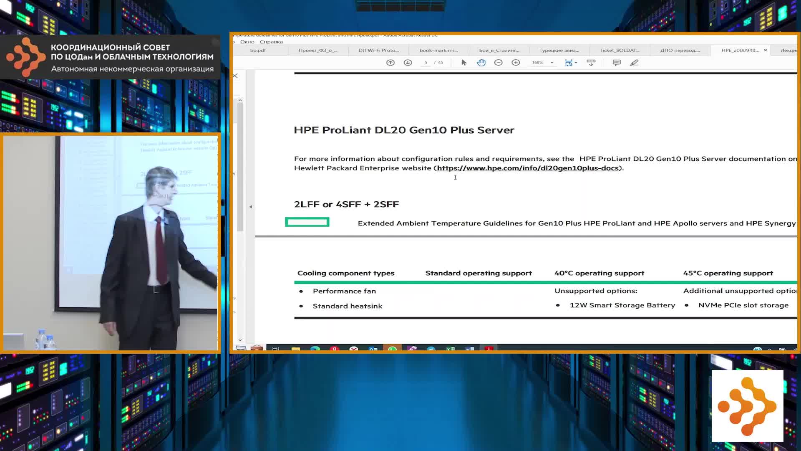Select the highlight pen tool
This screenshot has height=451, width=801.
[634, 63]
